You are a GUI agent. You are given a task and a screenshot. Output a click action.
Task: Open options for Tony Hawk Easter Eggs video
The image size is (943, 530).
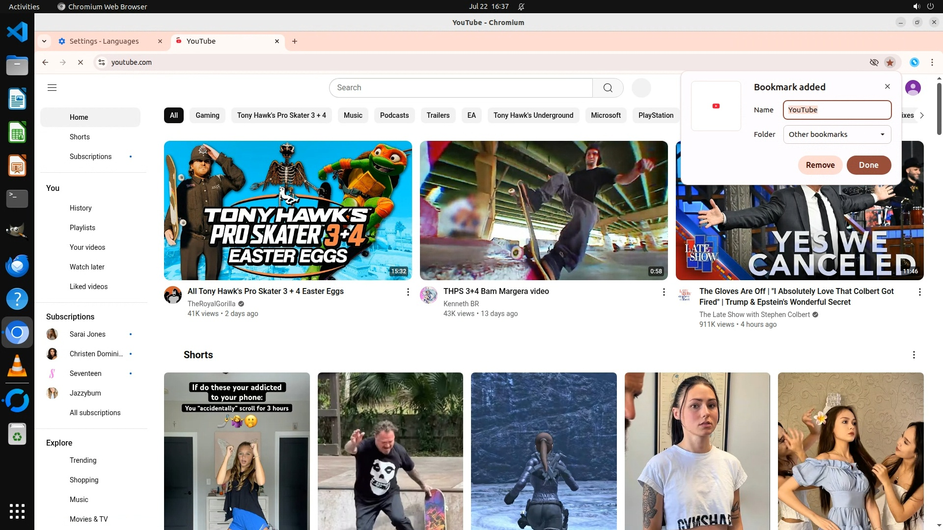coord(408,292)
